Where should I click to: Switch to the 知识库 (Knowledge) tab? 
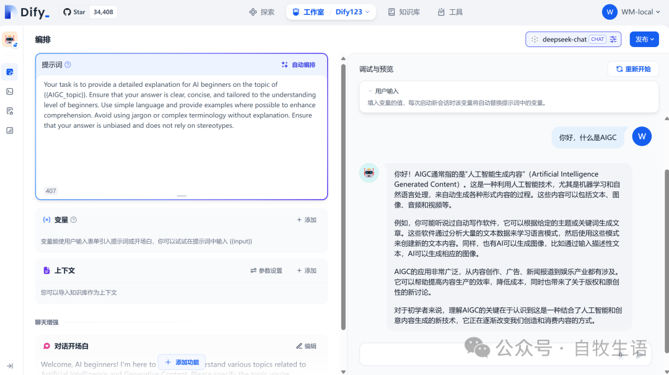click(x=403, y=12)
